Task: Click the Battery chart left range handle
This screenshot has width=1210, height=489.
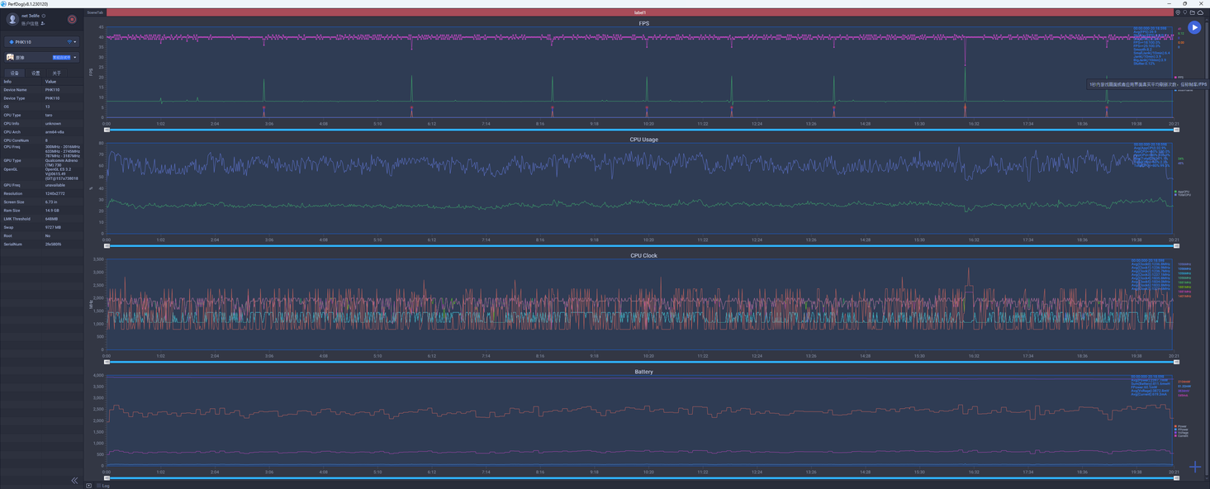Action: coord(107,478)
